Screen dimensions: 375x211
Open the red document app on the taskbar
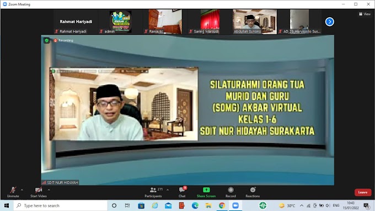click(181, 205)
